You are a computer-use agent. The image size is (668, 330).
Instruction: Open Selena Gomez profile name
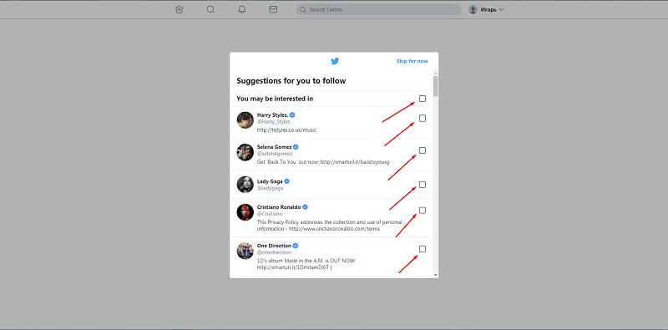point(275,147)
